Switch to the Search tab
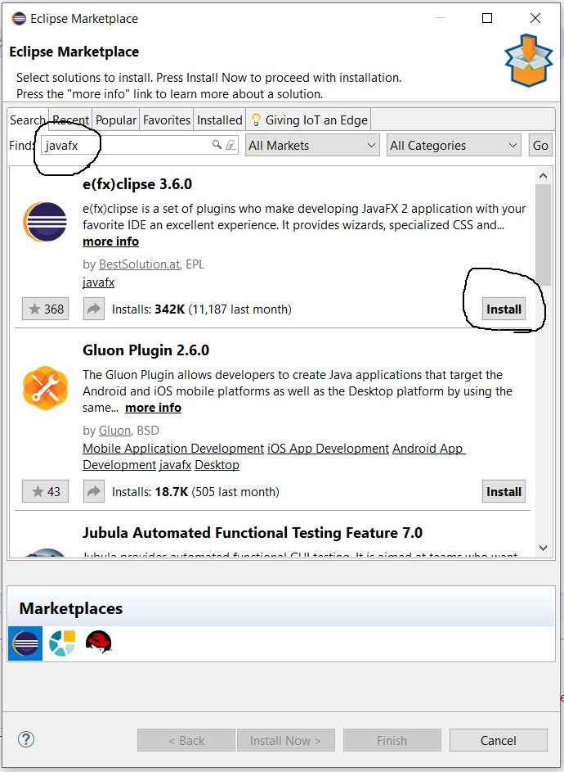Viewport: 564px width, 772px height. pyautogui.click(x=28, y=120)
